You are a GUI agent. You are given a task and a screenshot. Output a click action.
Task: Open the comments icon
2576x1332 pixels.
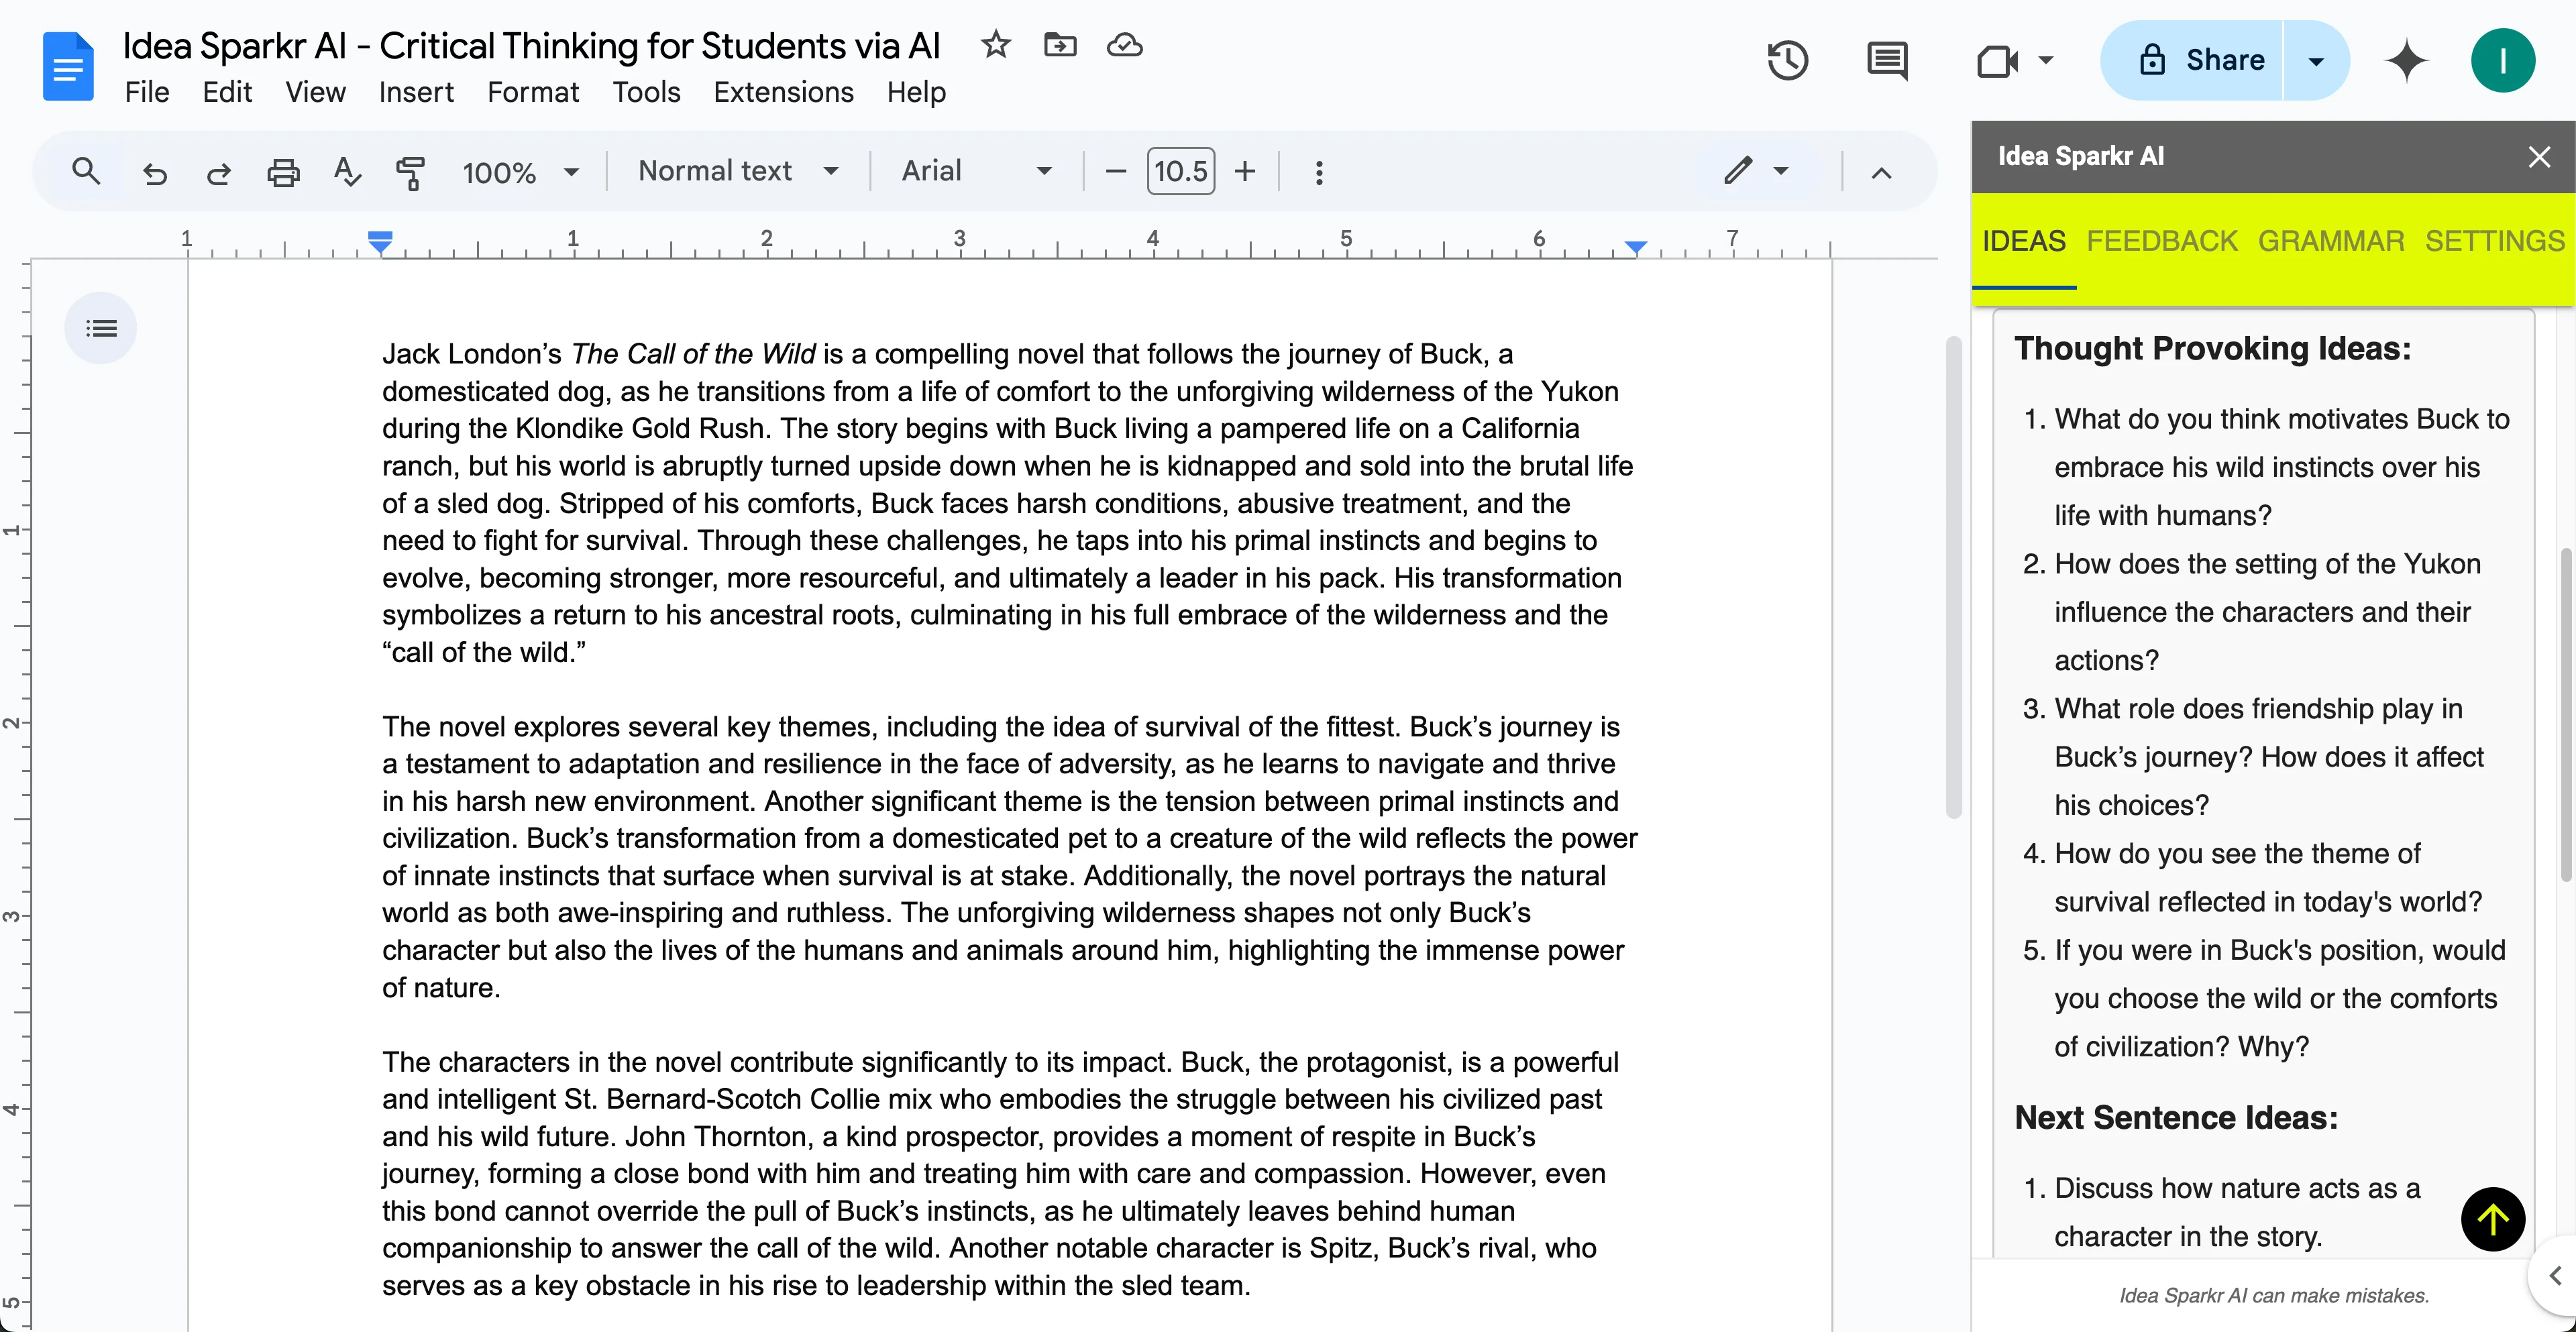(1887, 61)
